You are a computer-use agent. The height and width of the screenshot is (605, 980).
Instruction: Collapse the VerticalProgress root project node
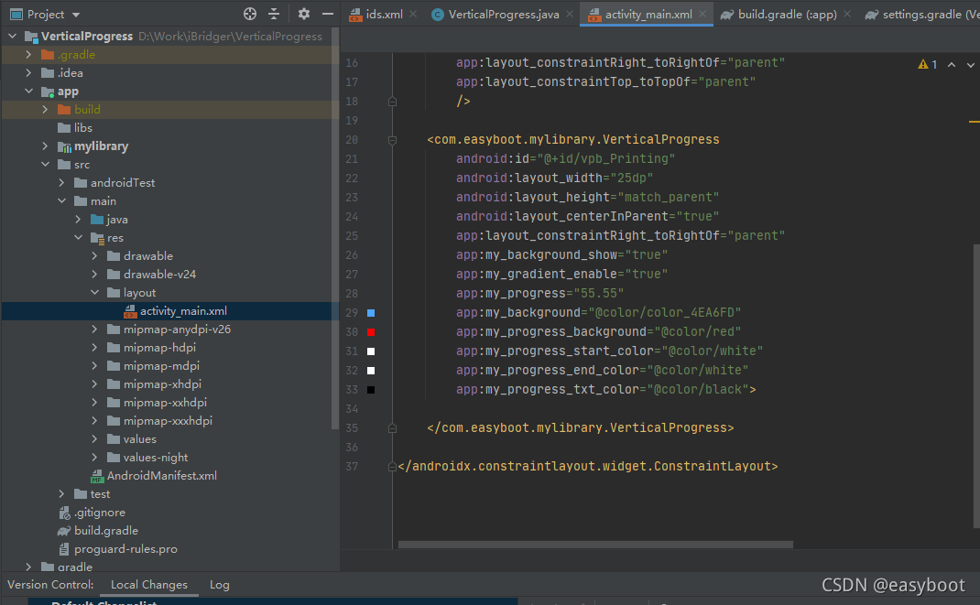pyautogui.click(x=13, y=37)
